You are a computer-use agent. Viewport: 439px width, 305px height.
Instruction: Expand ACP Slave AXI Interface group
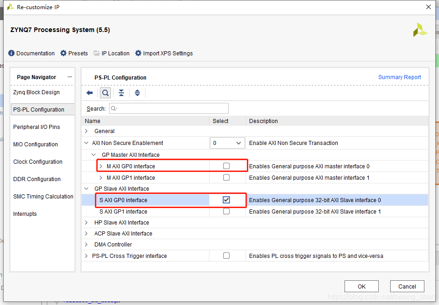coord(87,234)
